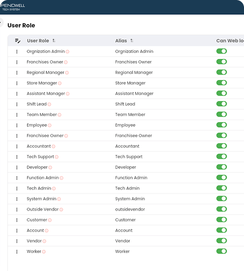Toggle web login for Store Manager

pos(221,83)
